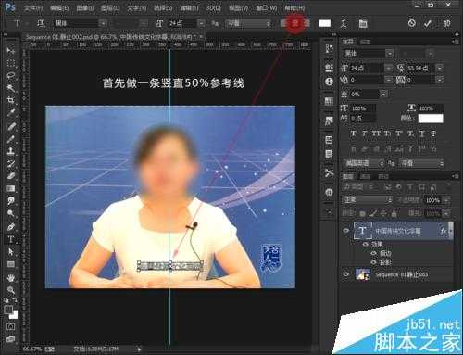Screen dimensions: 463x355
Task: Switch to the 路径 paths tab
Action: click(383, 176)
